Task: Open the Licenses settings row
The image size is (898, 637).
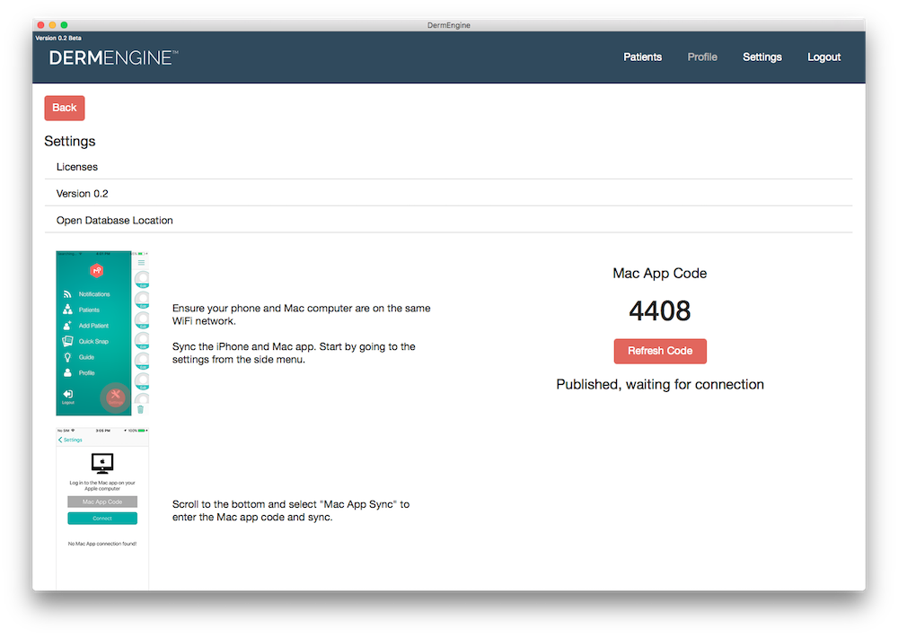Action: tap(77, 167)
